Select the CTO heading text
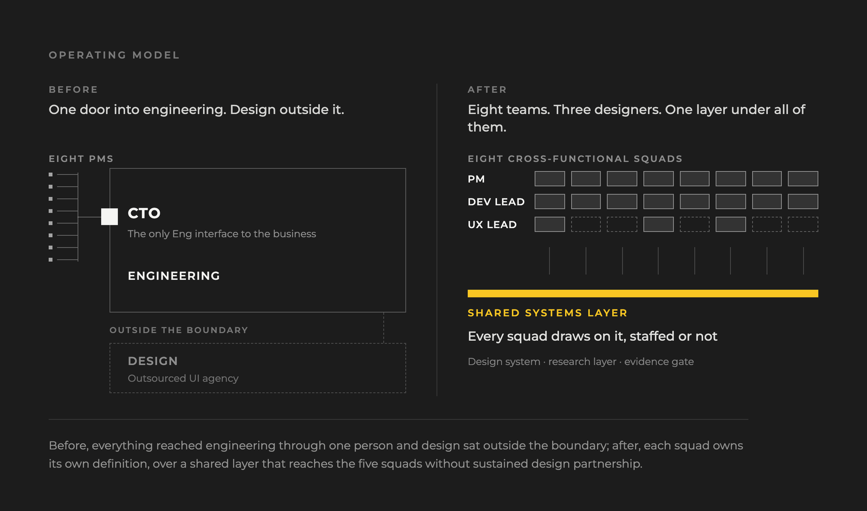The width and height of the screenshot is (867, 511). point(144,213)
